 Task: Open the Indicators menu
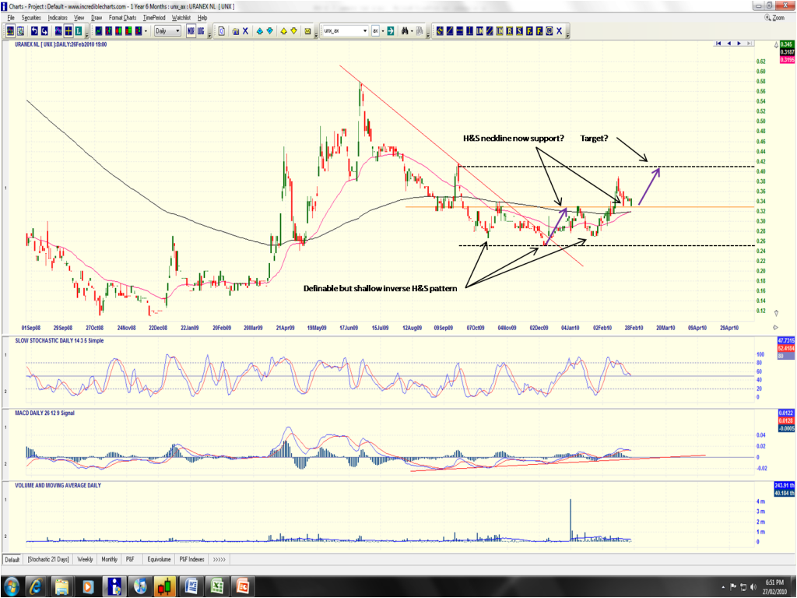click(x=58, y=18)
